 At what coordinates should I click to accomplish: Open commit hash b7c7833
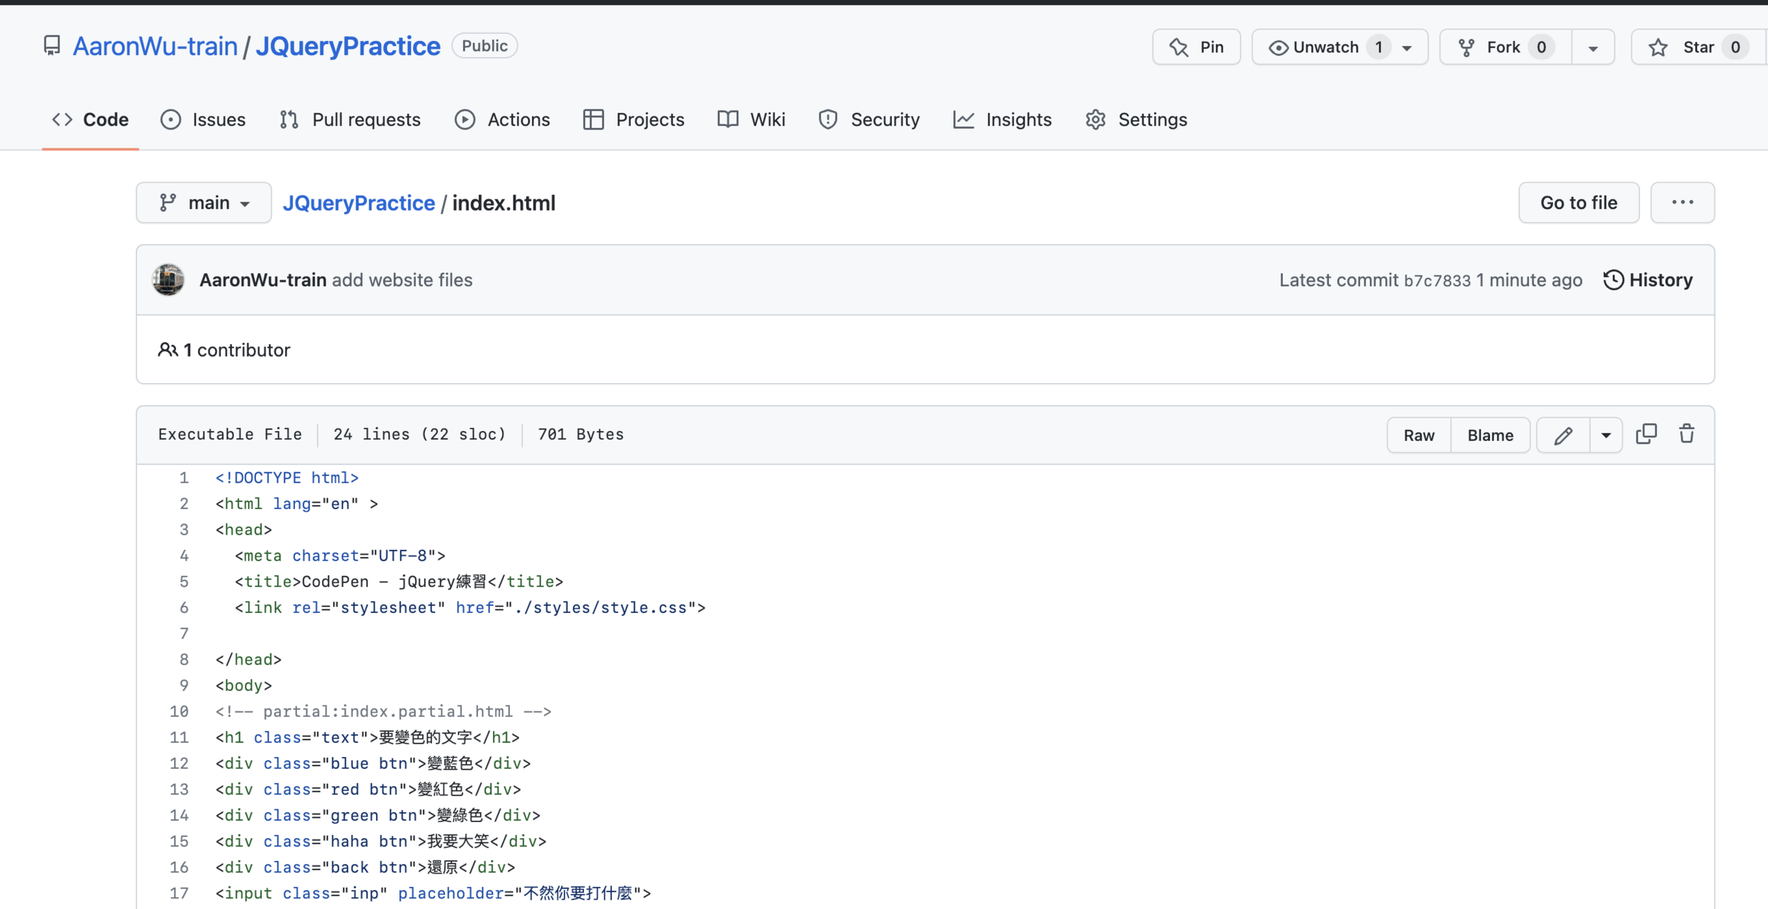click(x=1437, y=281)
